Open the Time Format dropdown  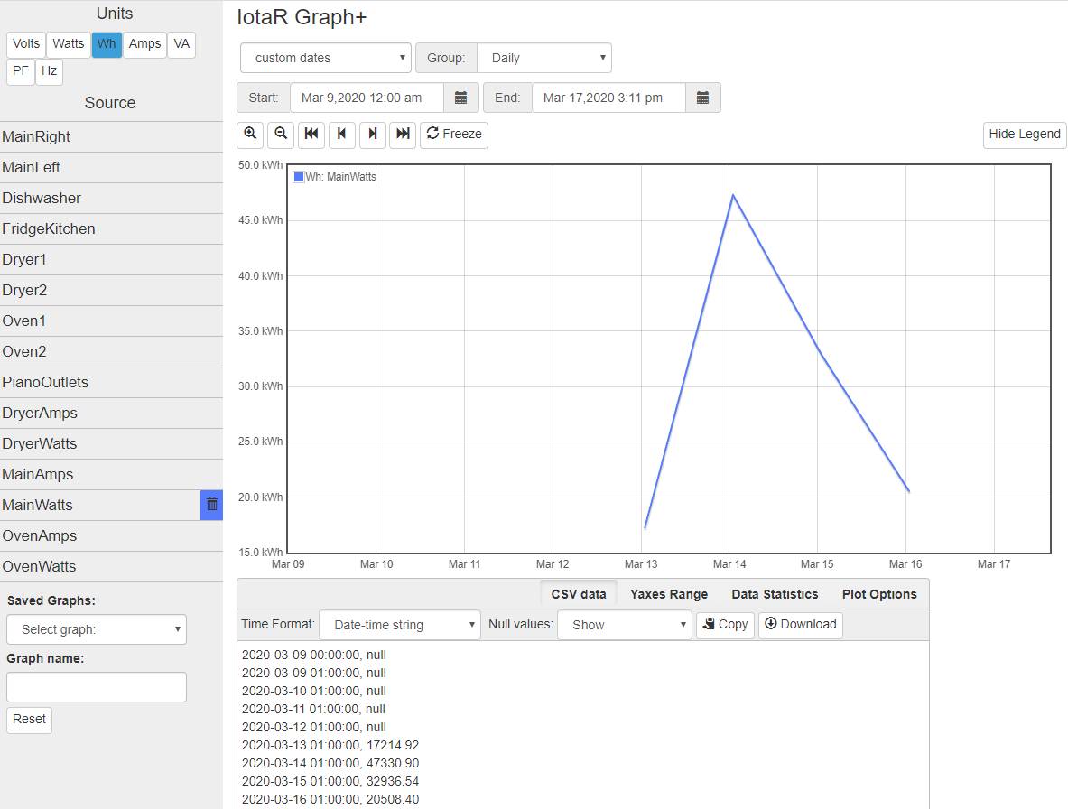(400, 625)
